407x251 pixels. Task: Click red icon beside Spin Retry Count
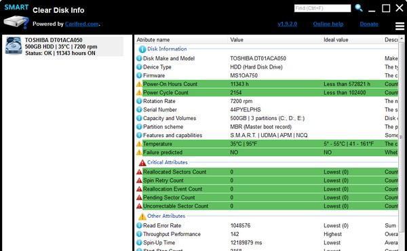click(139, 180)
